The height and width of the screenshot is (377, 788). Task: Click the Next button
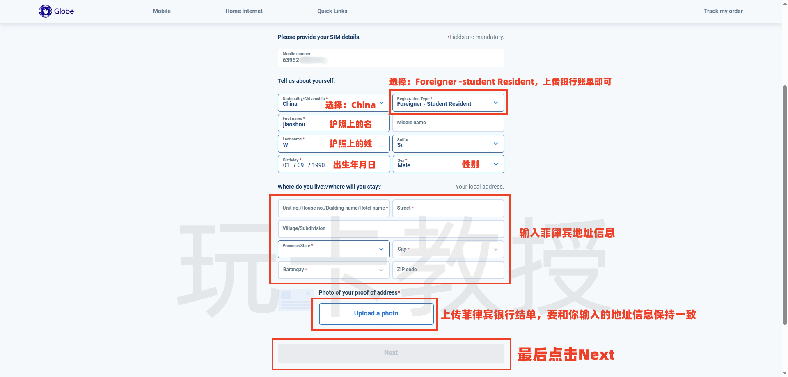point(391,353)
